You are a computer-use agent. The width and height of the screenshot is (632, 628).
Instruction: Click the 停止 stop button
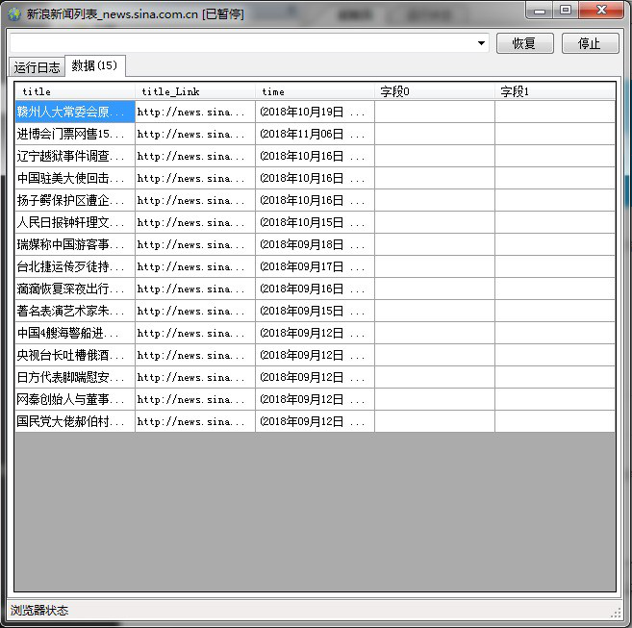(x=590, y=43)
